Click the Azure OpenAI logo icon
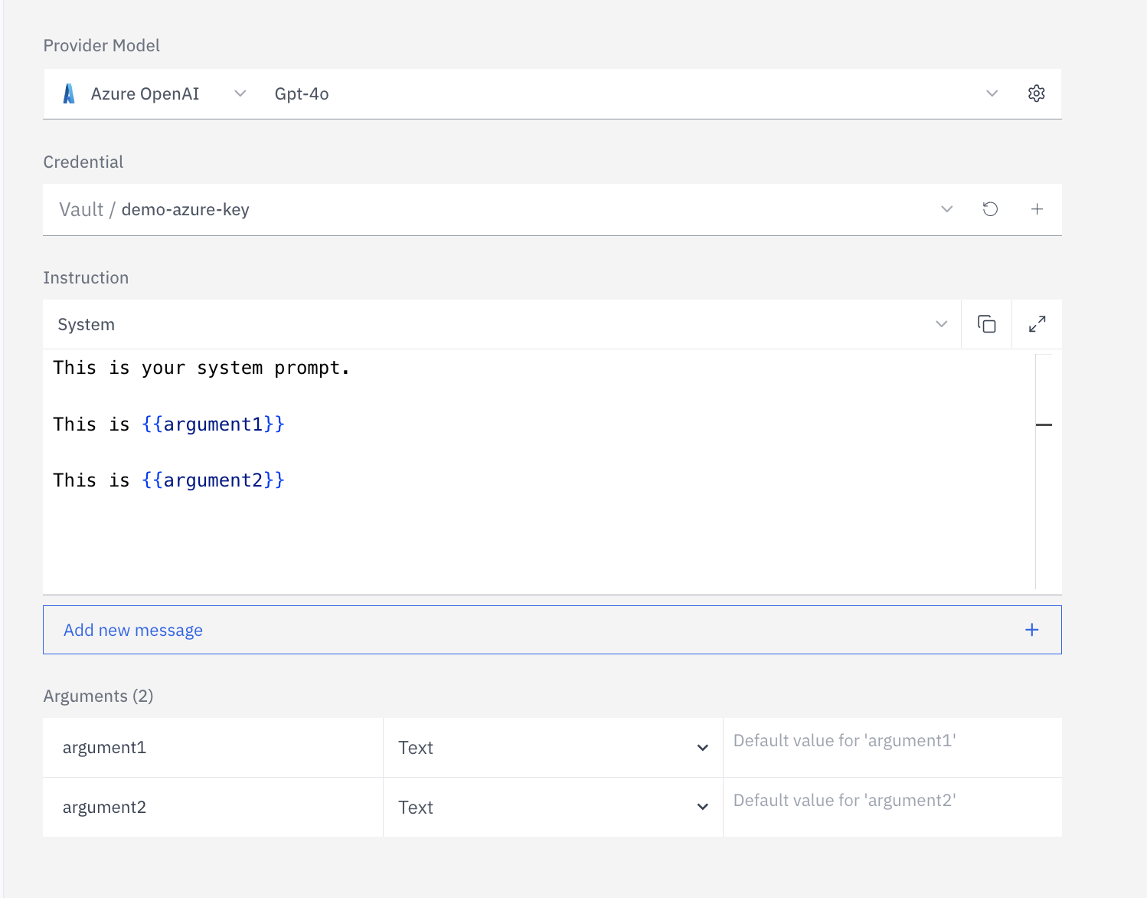The height and width of the screenshot is (898, 1147). click(x=69, y=93)
